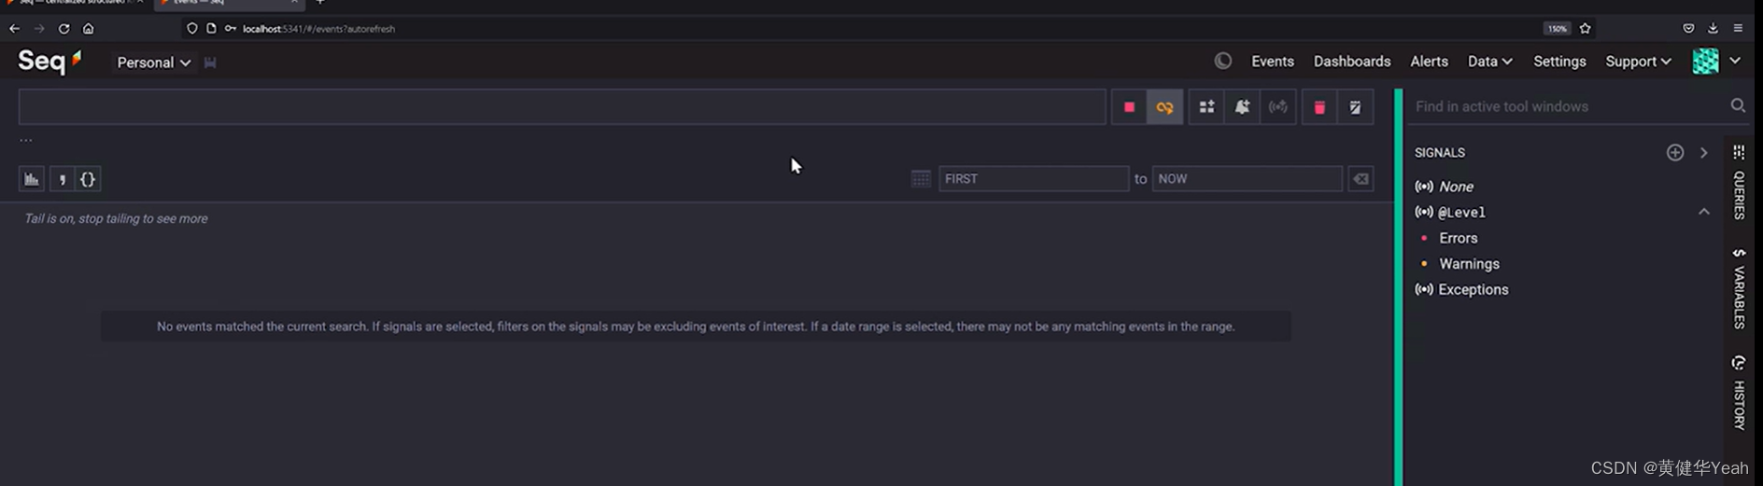Open the date range calendar picker
The width and height of the screenshot is (1763, 486).
coord(921,179)
